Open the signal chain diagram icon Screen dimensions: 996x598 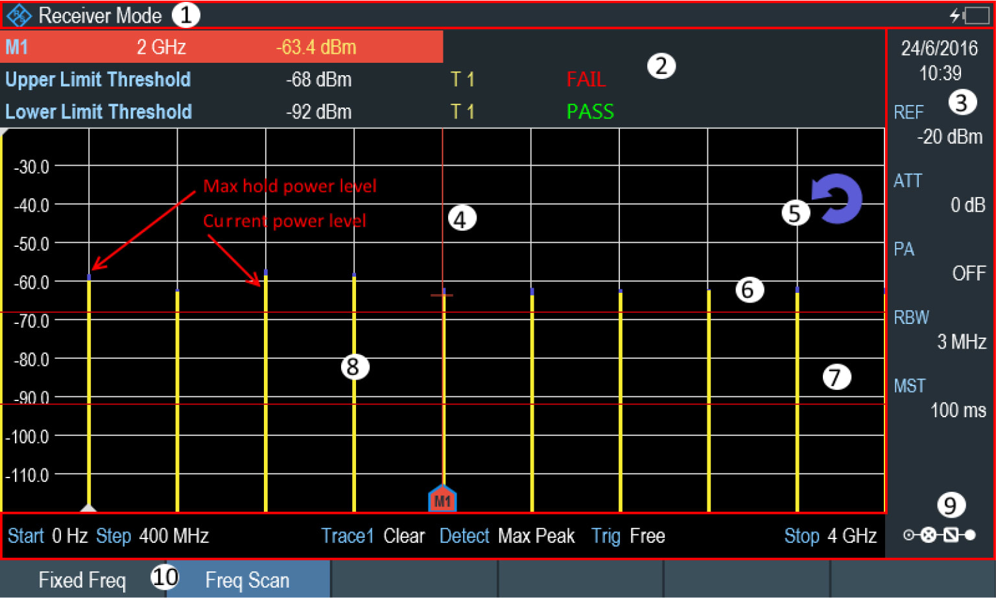click(x=939, y=535)
